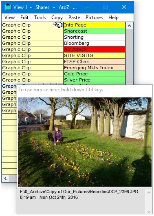Select the SITE VISITS cell
The height and width of the screenshot is (216, 154).
[95, 55]
